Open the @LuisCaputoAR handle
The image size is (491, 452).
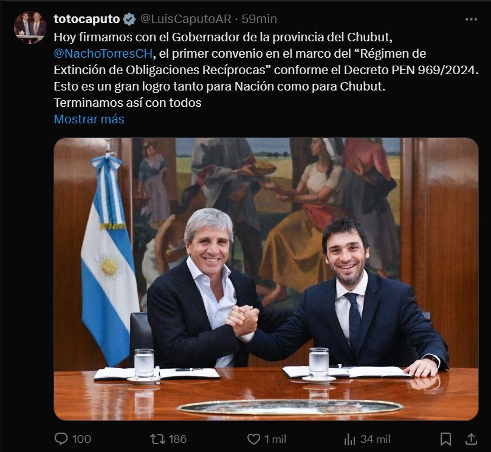(x=186, y=19)
